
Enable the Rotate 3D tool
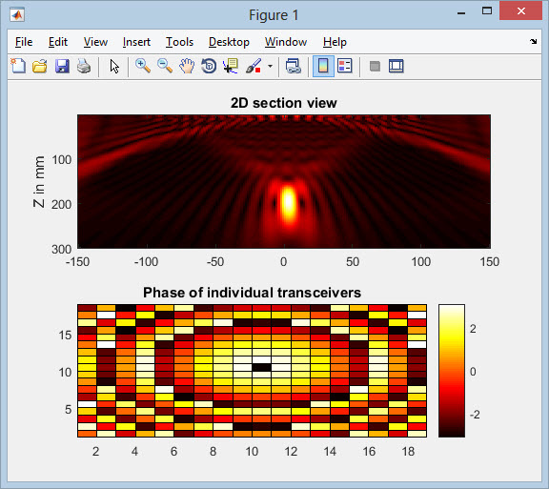click(x=209, y=66)
